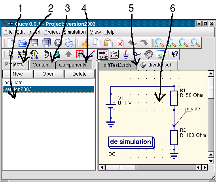Image resolution: width=216 pixels, height=182 pixels.
Task: Click the save-all stacked floppies icon
Action: point(46,43)
